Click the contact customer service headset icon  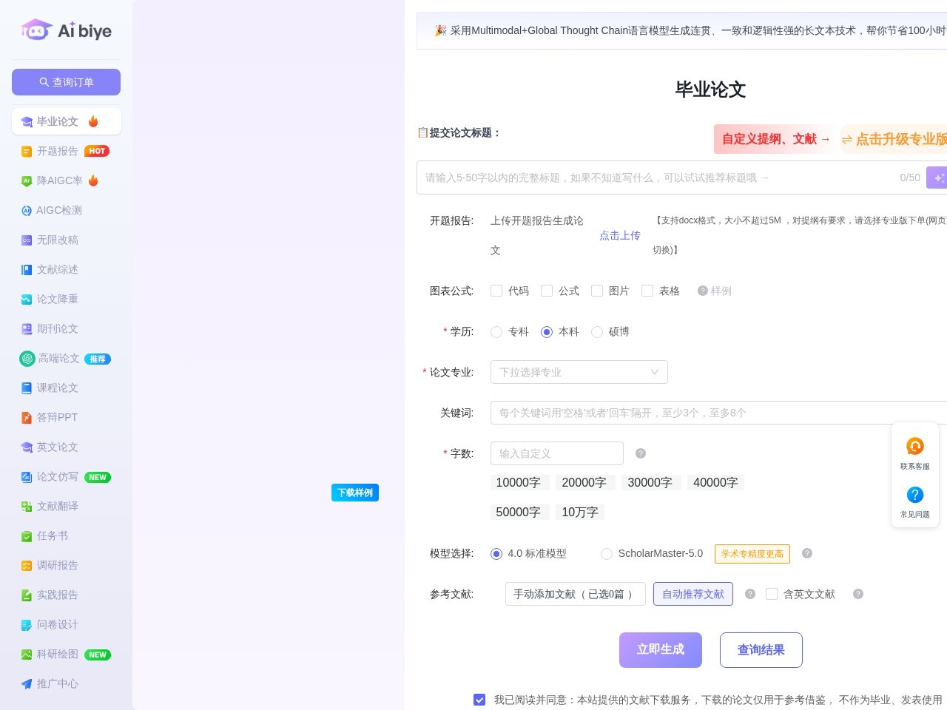click(915, 447)
